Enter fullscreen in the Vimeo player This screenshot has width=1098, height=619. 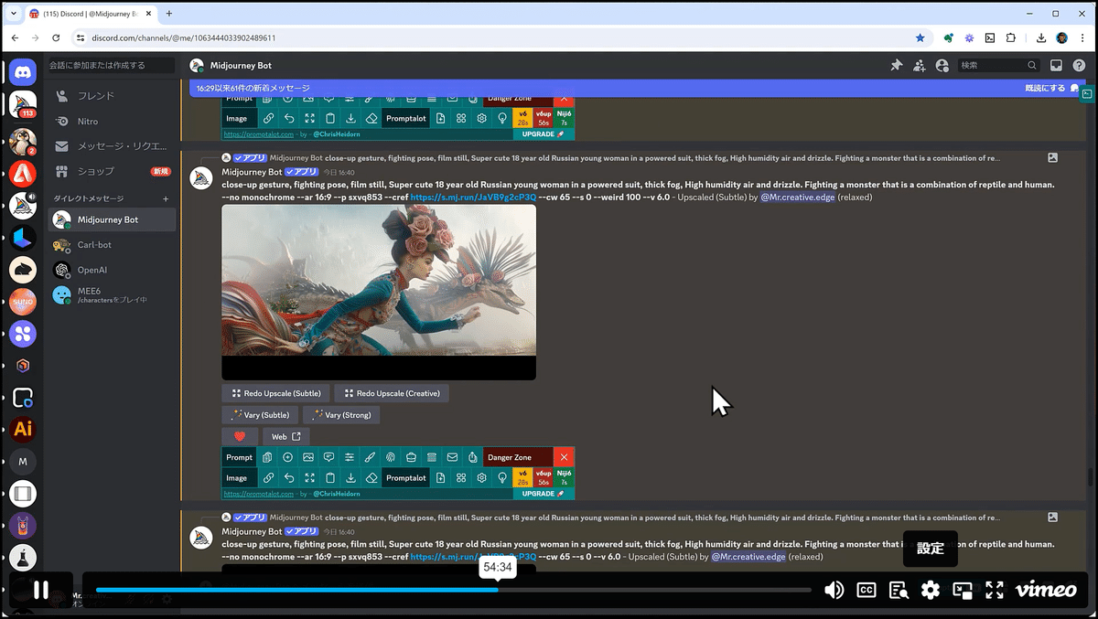[x=995, y=590]
